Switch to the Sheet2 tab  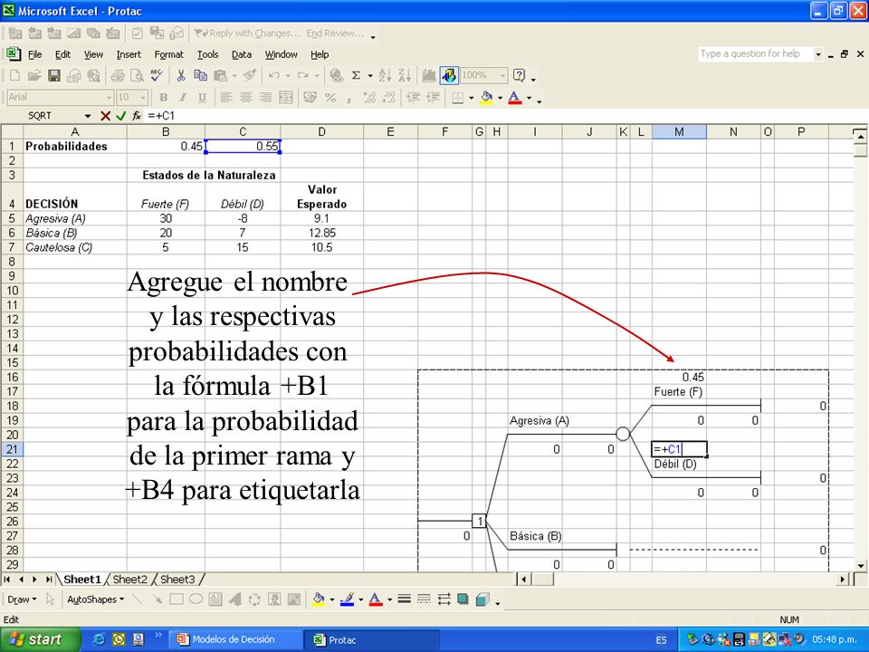pos(129,580)
